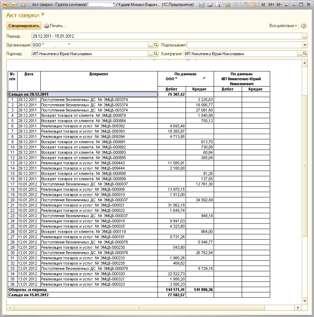Click the report's vertical scroll up arrow

pos(305,63)
